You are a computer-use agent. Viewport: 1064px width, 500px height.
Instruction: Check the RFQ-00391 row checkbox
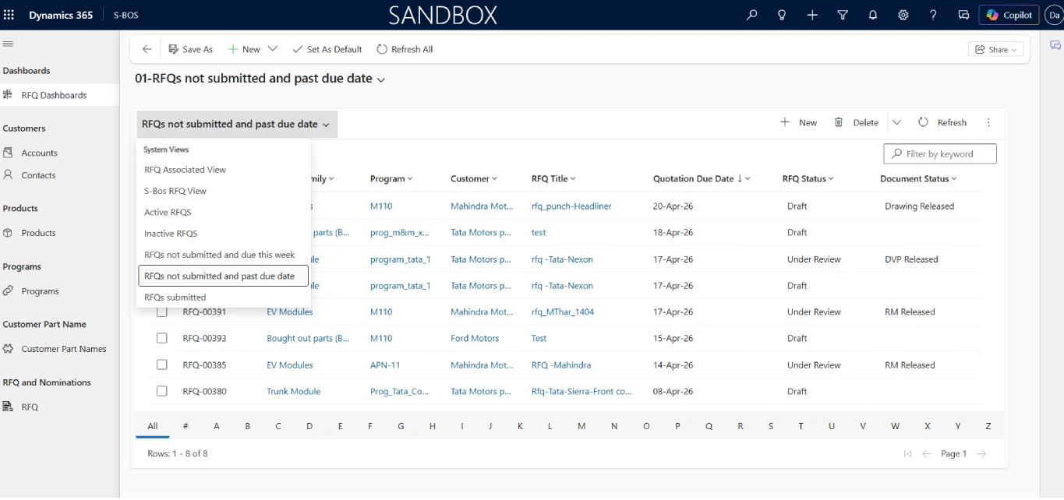tap(162, 312)
